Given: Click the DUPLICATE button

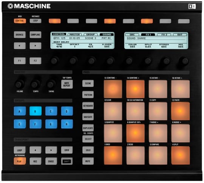Looking at the screenshot, I should (x=88, y=128).
